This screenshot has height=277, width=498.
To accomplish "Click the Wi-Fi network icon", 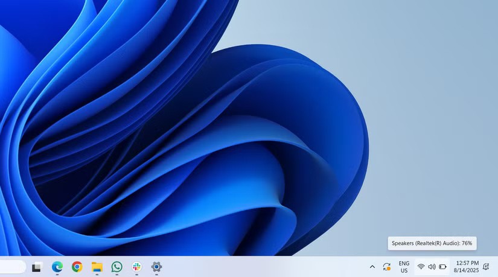I will pyautogui.click(x=421, y=267).
